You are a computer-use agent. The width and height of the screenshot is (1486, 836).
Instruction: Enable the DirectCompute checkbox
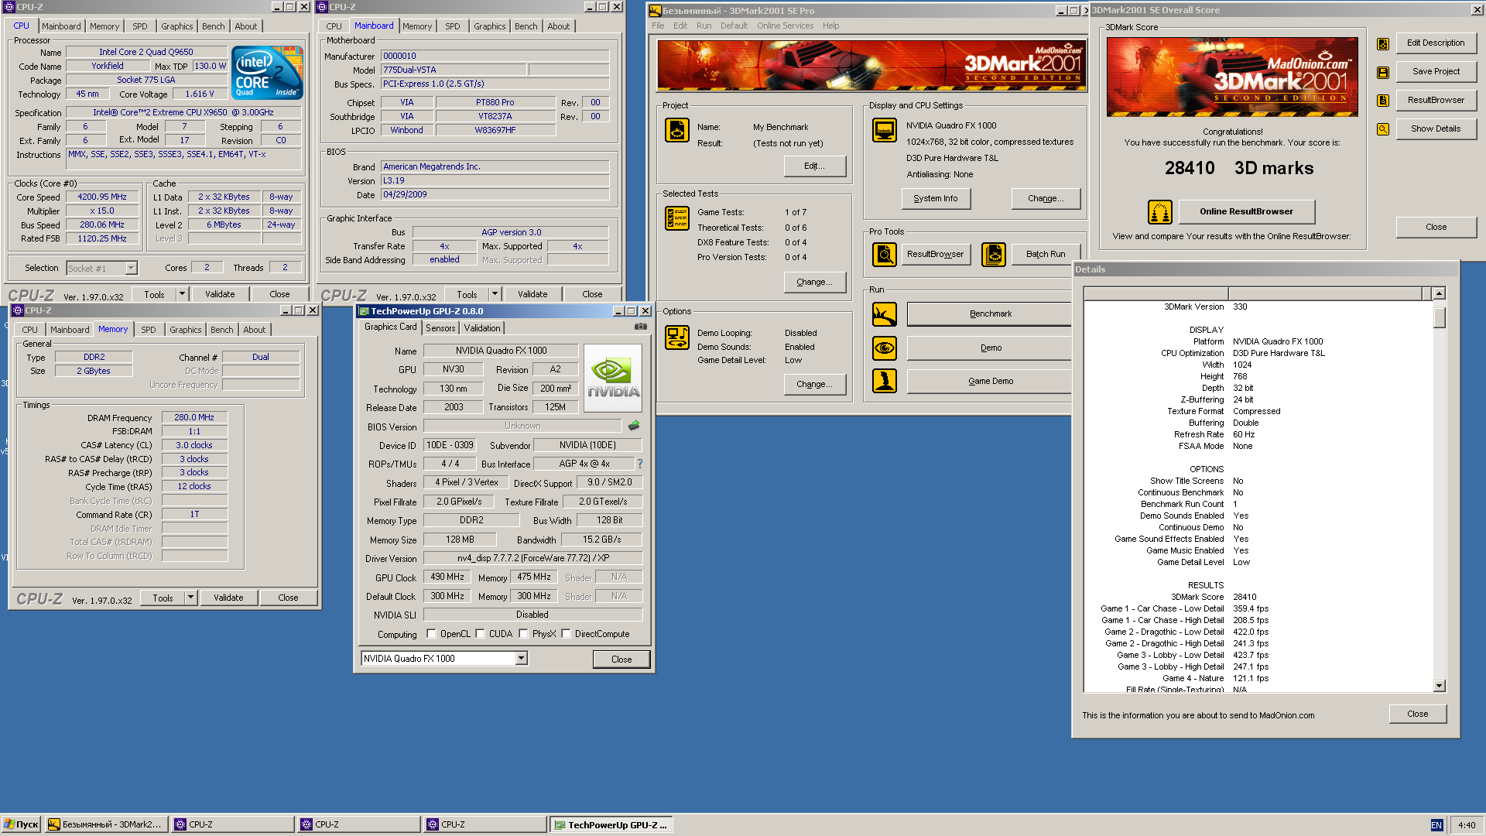point(566,634)
